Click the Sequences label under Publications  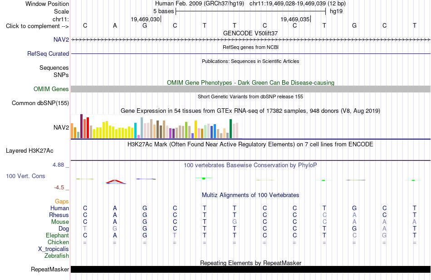pos(54,68)
